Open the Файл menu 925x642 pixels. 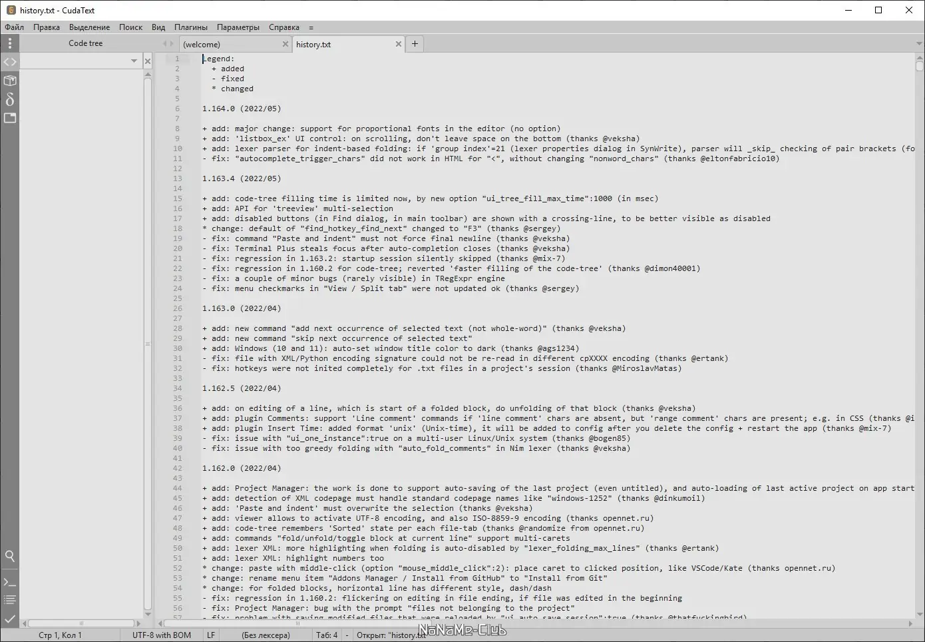click(14, 27)
